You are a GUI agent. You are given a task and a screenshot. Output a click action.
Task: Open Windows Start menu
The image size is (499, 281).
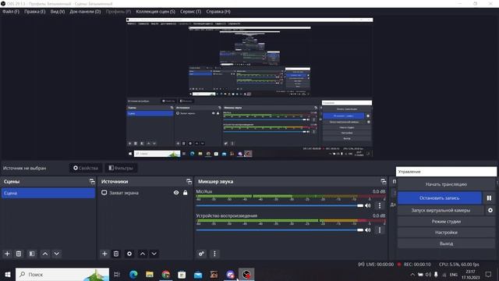click(x=7, y=274)
